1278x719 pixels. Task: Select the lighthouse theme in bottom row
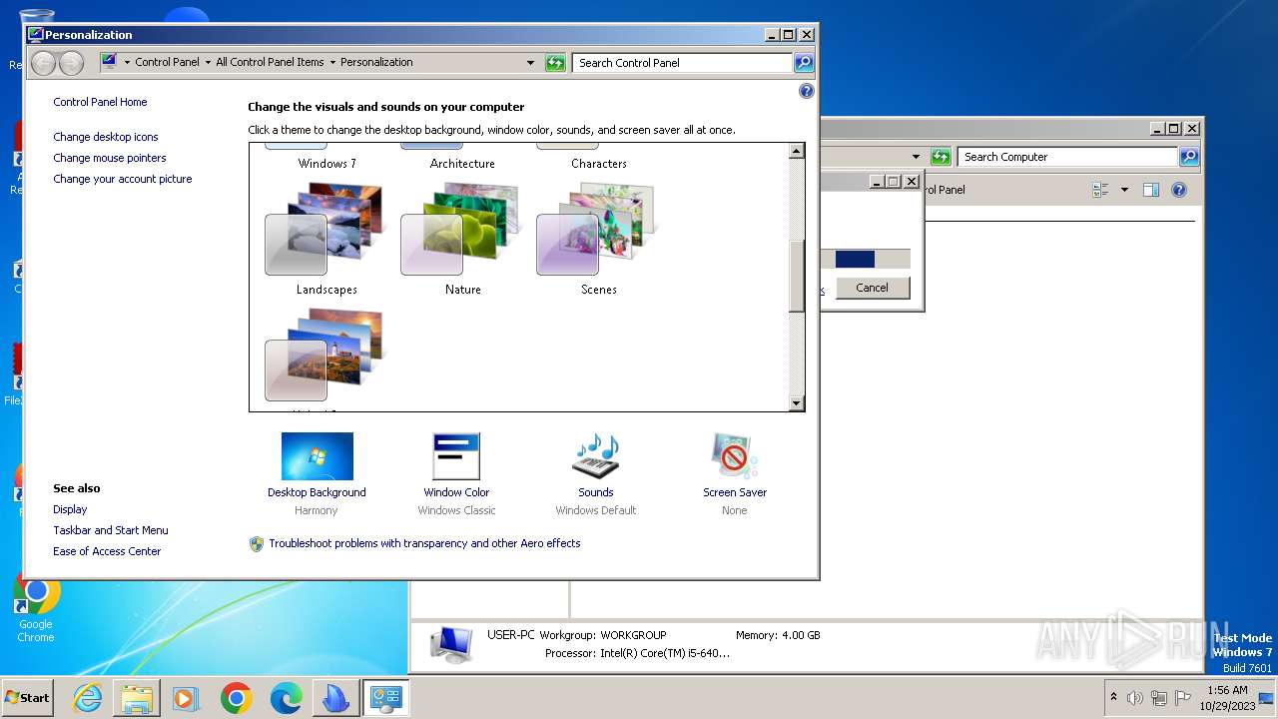pos(326,358)
